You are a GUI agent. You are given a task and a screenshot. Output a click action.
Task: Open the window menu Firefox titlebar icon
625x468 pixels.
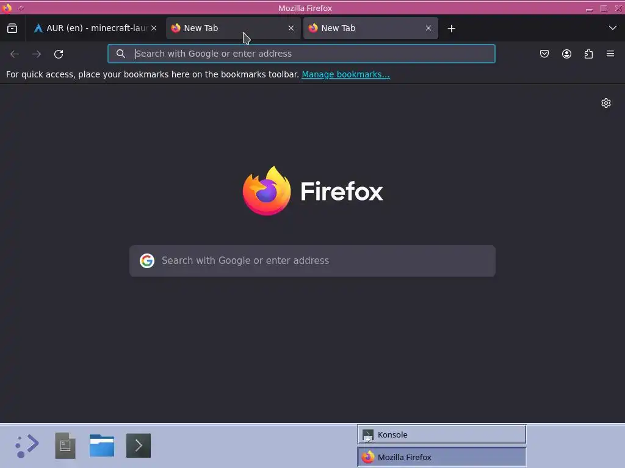[7, 8]
